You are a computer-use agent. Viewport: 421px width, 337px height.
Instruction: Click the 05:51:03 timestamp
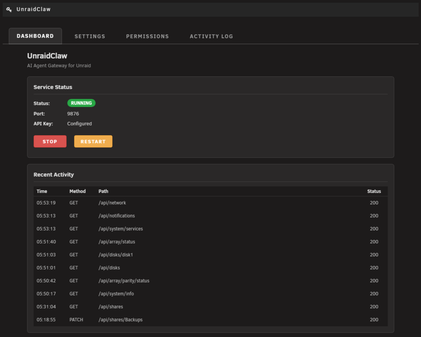click(46, 255)
